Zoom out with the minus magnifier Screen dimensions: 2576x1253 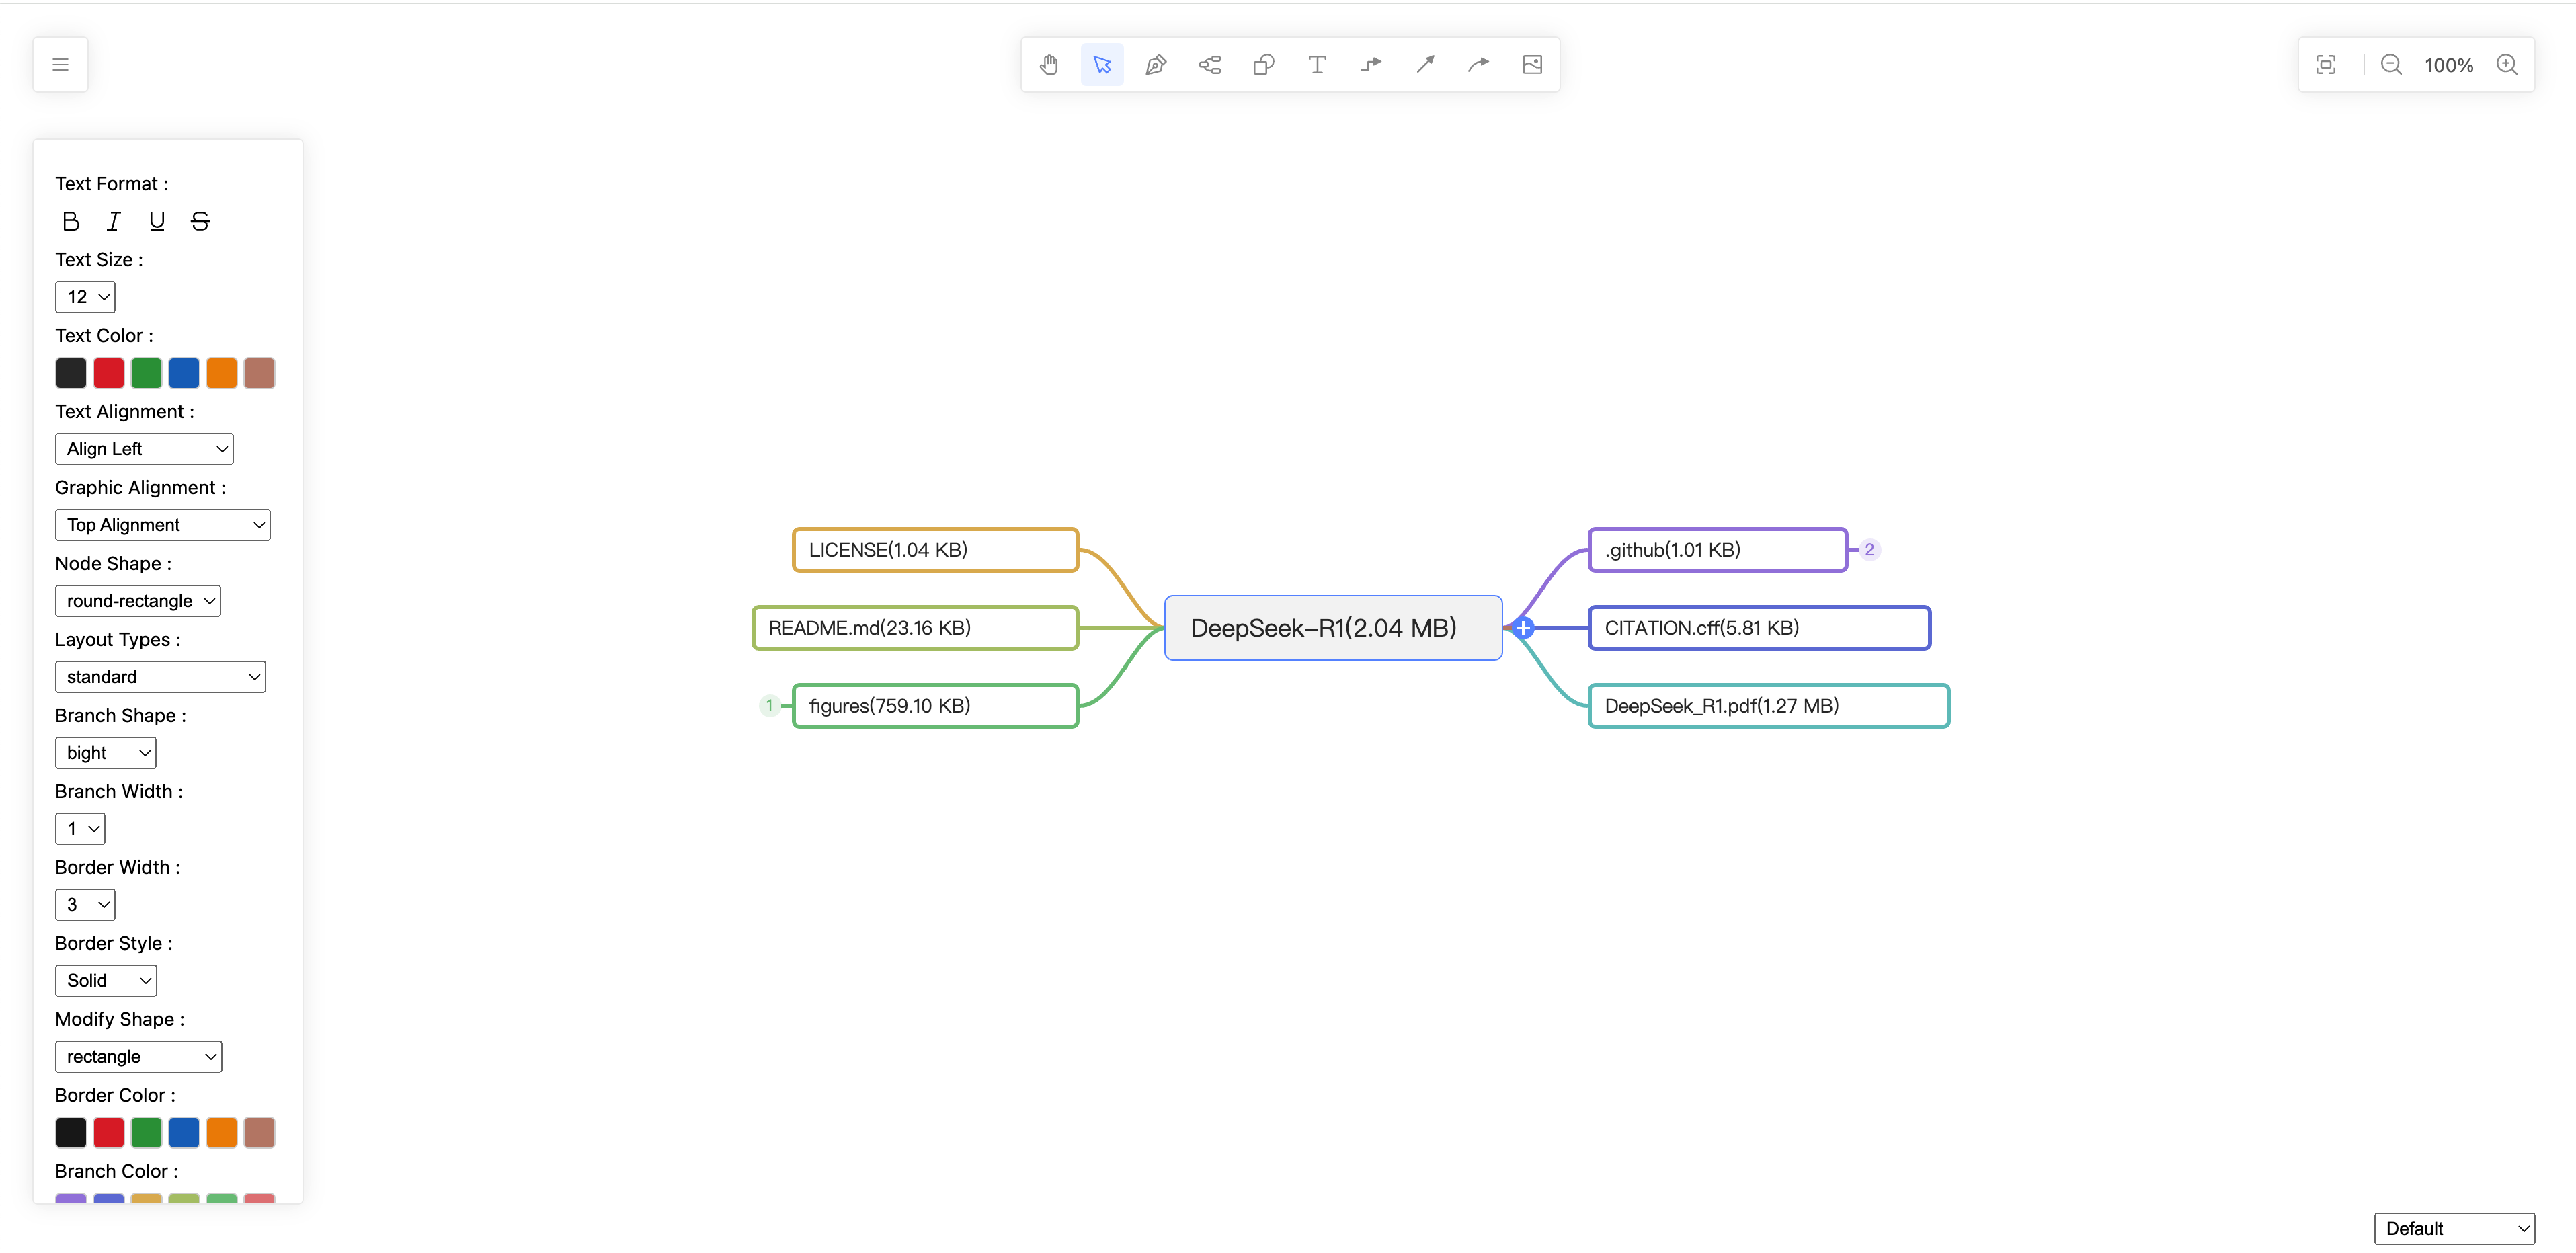[x=2391, y=65]
